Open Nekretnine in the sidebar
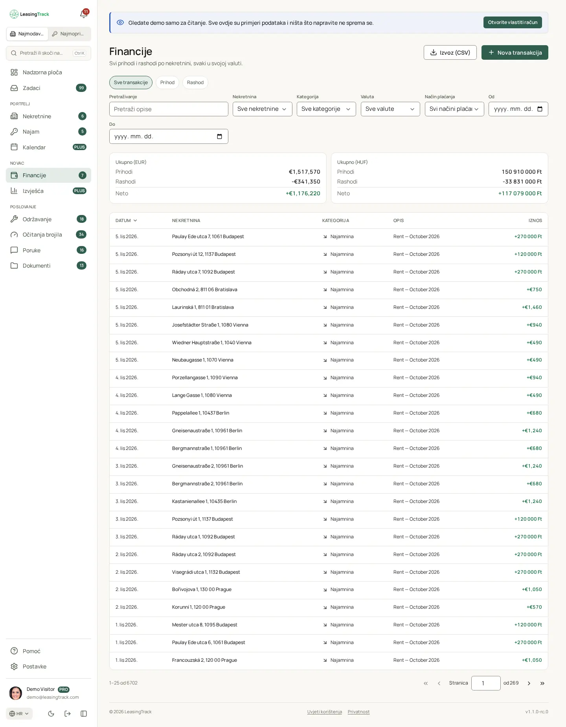The height and width of the screenshot is (727, 566). tap(48, 116)
